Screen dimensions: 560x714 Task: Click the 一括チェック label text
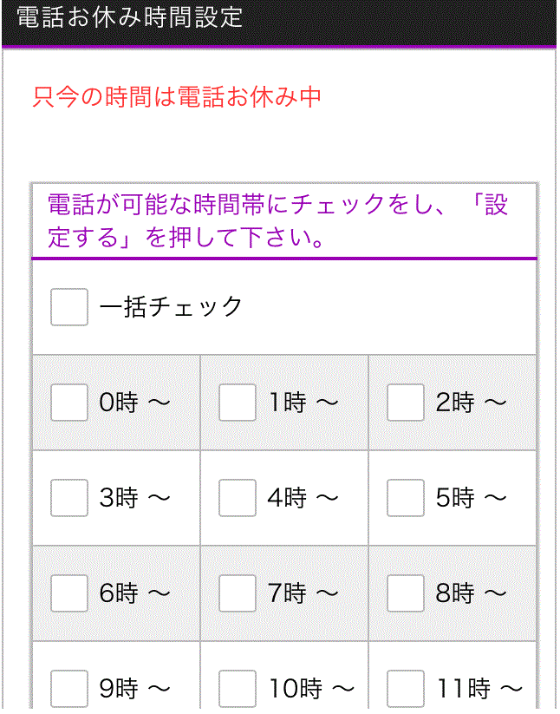172,307
